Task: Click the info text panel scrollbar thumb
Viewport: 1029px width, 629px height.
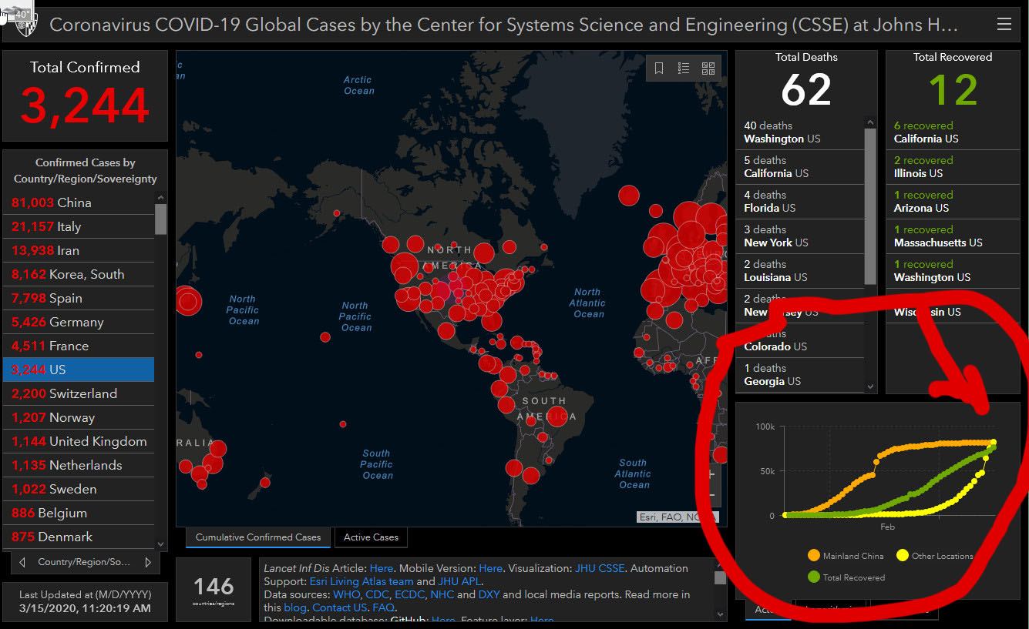Action: 720,577
